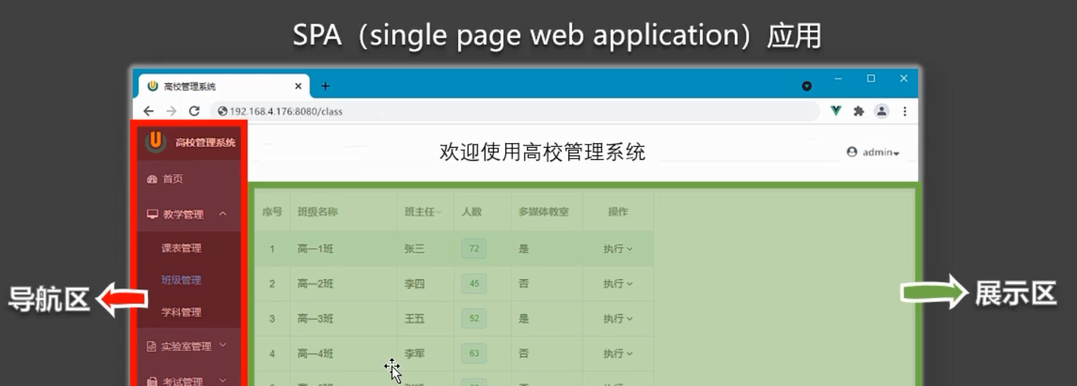Image resolution: width=1077 pixels, height=386 pixels.
Task: Open 课表管理 submenu item
Action: pos(181,248)
